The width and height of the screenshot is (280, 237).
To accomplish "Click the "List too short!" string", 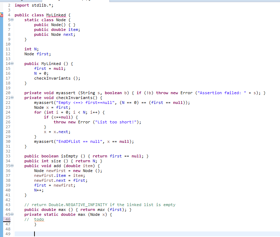I will (116, 122).
